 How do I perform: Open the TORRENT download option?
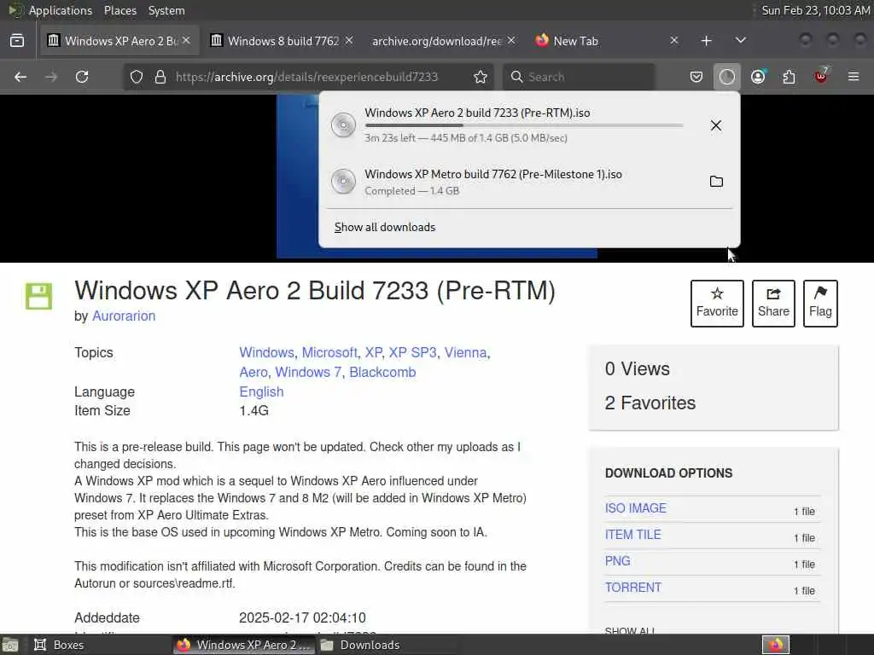(633, 588)
